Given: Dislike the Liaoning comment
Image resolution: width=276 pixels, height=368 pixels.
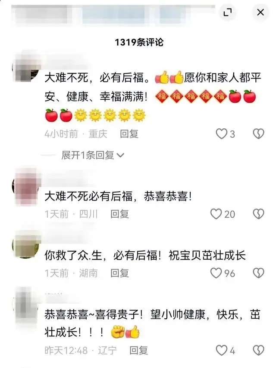Looking at the screenshot, I should [x=258, y=350].
